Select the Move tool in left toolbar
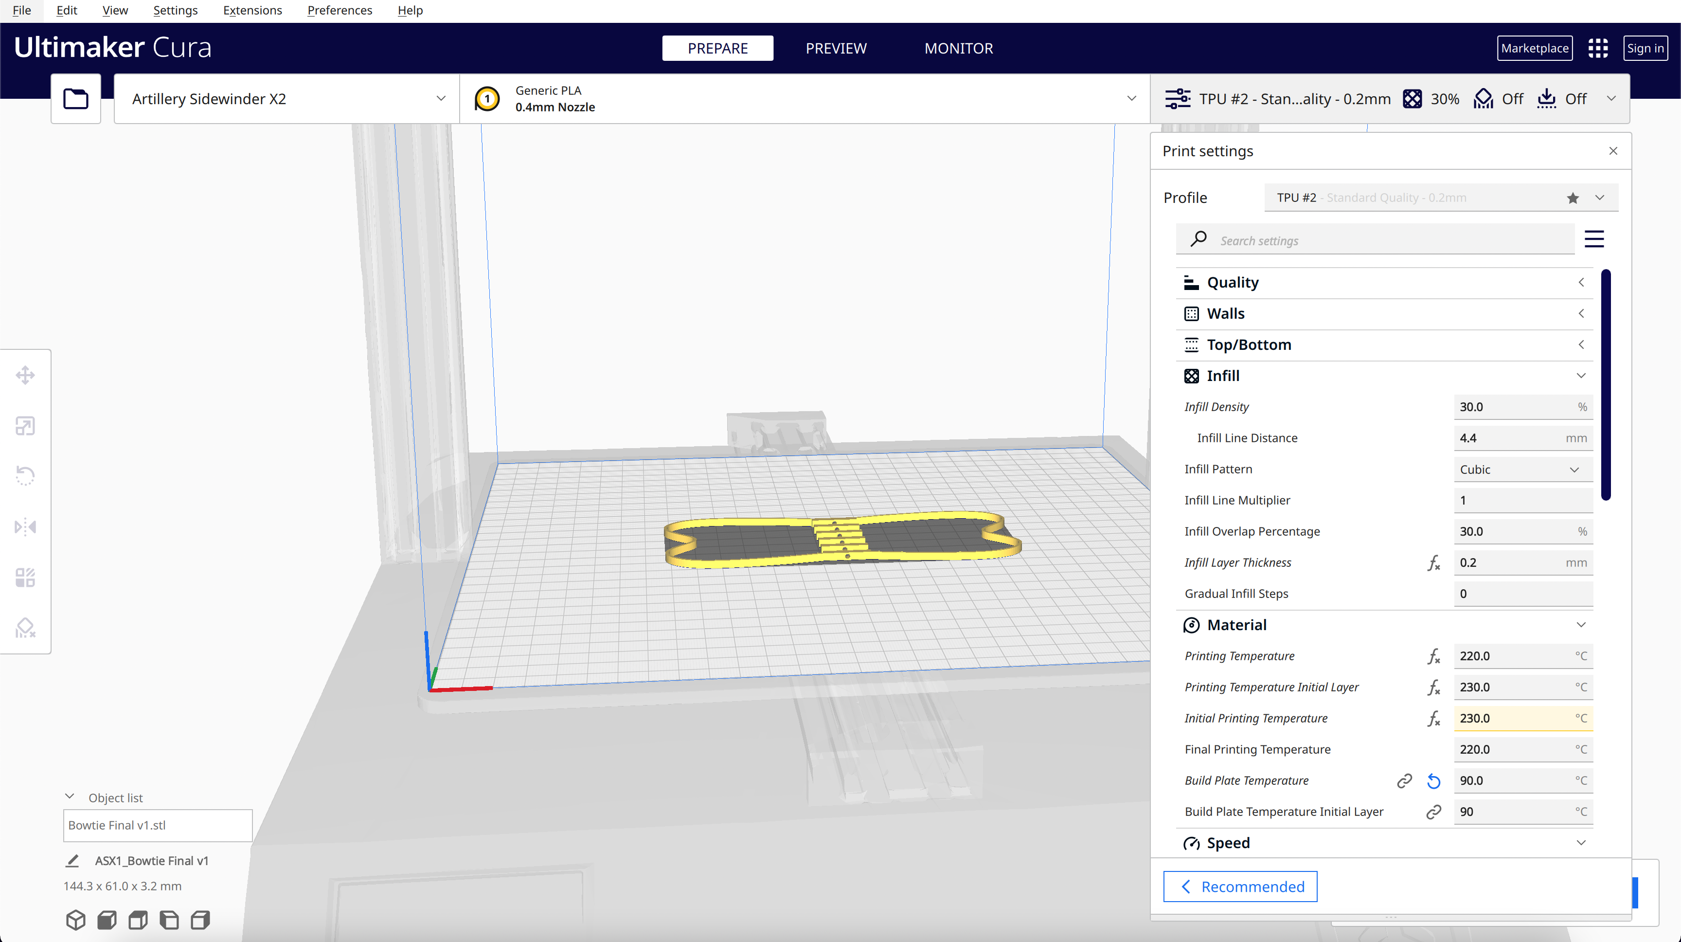1681x942 pixels. [25, 375]
